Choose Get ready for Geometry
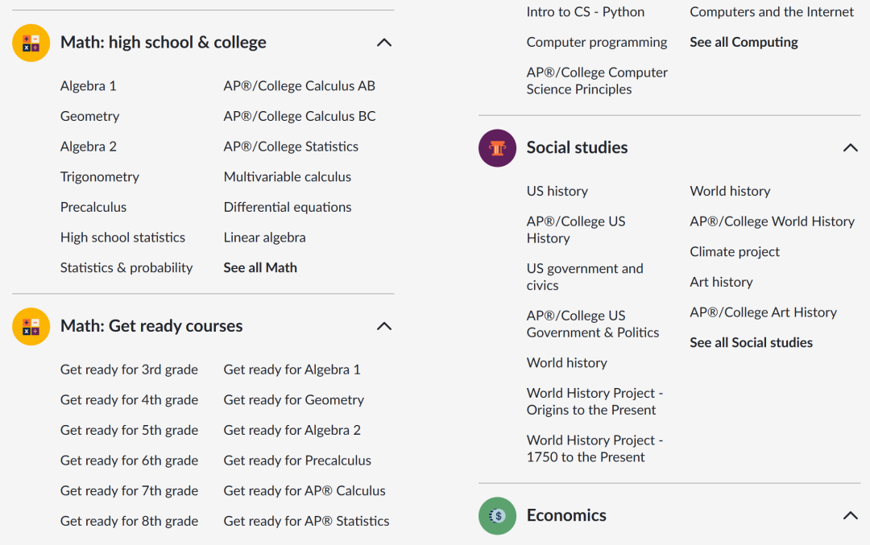 [x=293, y=400]
